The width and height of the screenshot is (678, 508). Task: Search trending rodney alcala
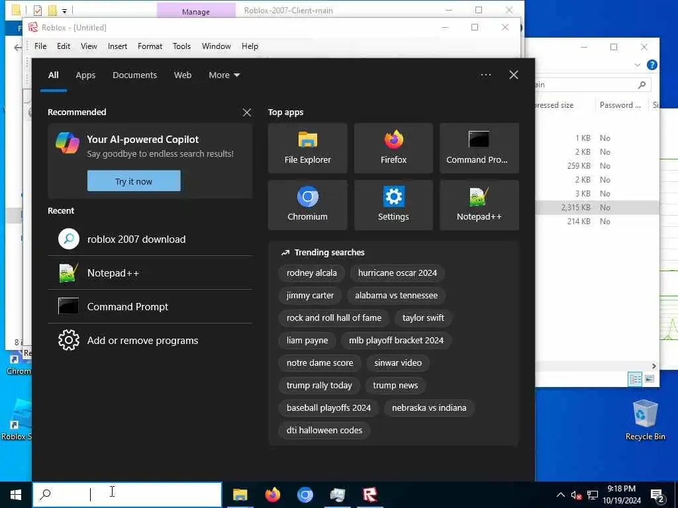coord(311,273)
